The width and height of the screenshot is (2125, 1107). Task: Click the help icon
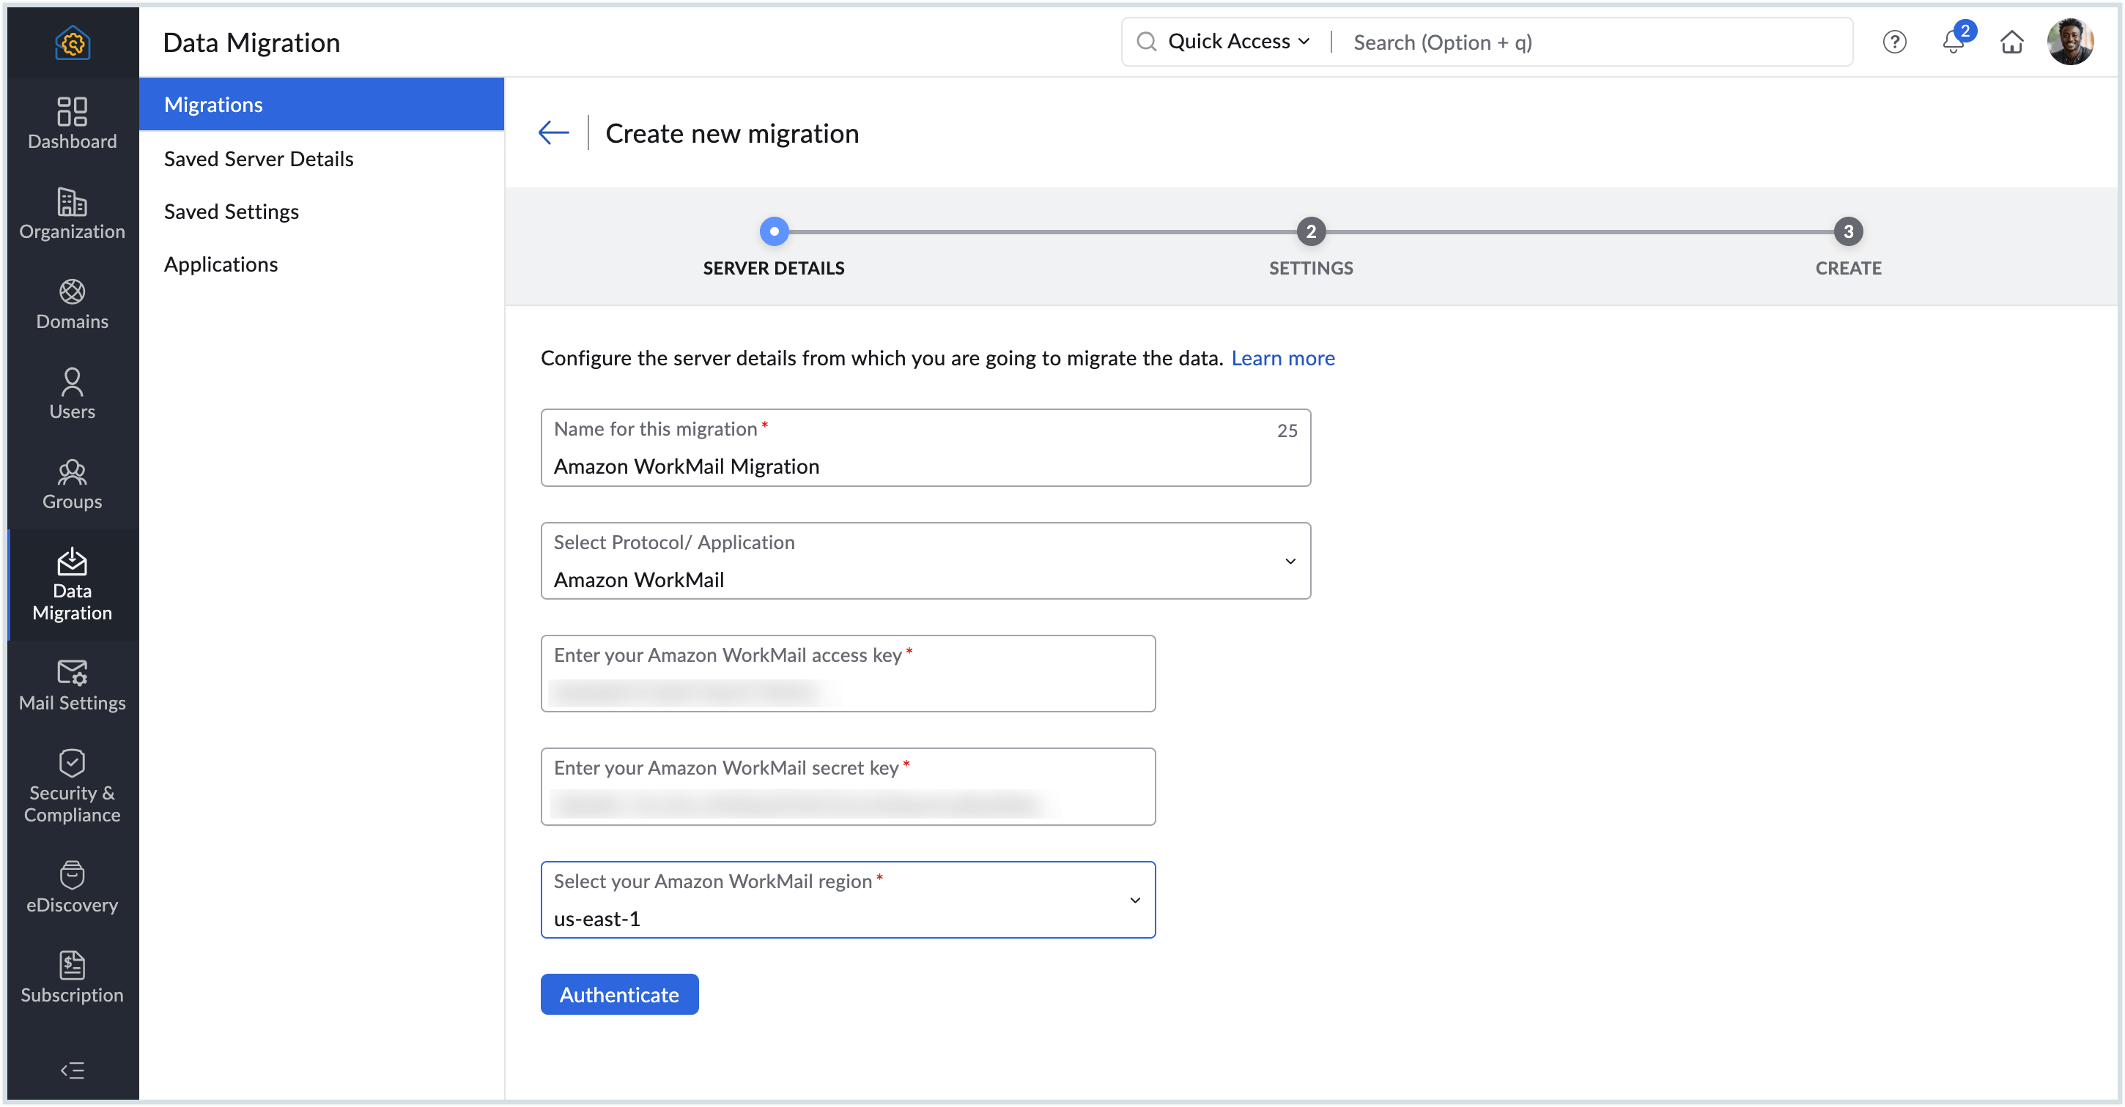pos(1895,42)
